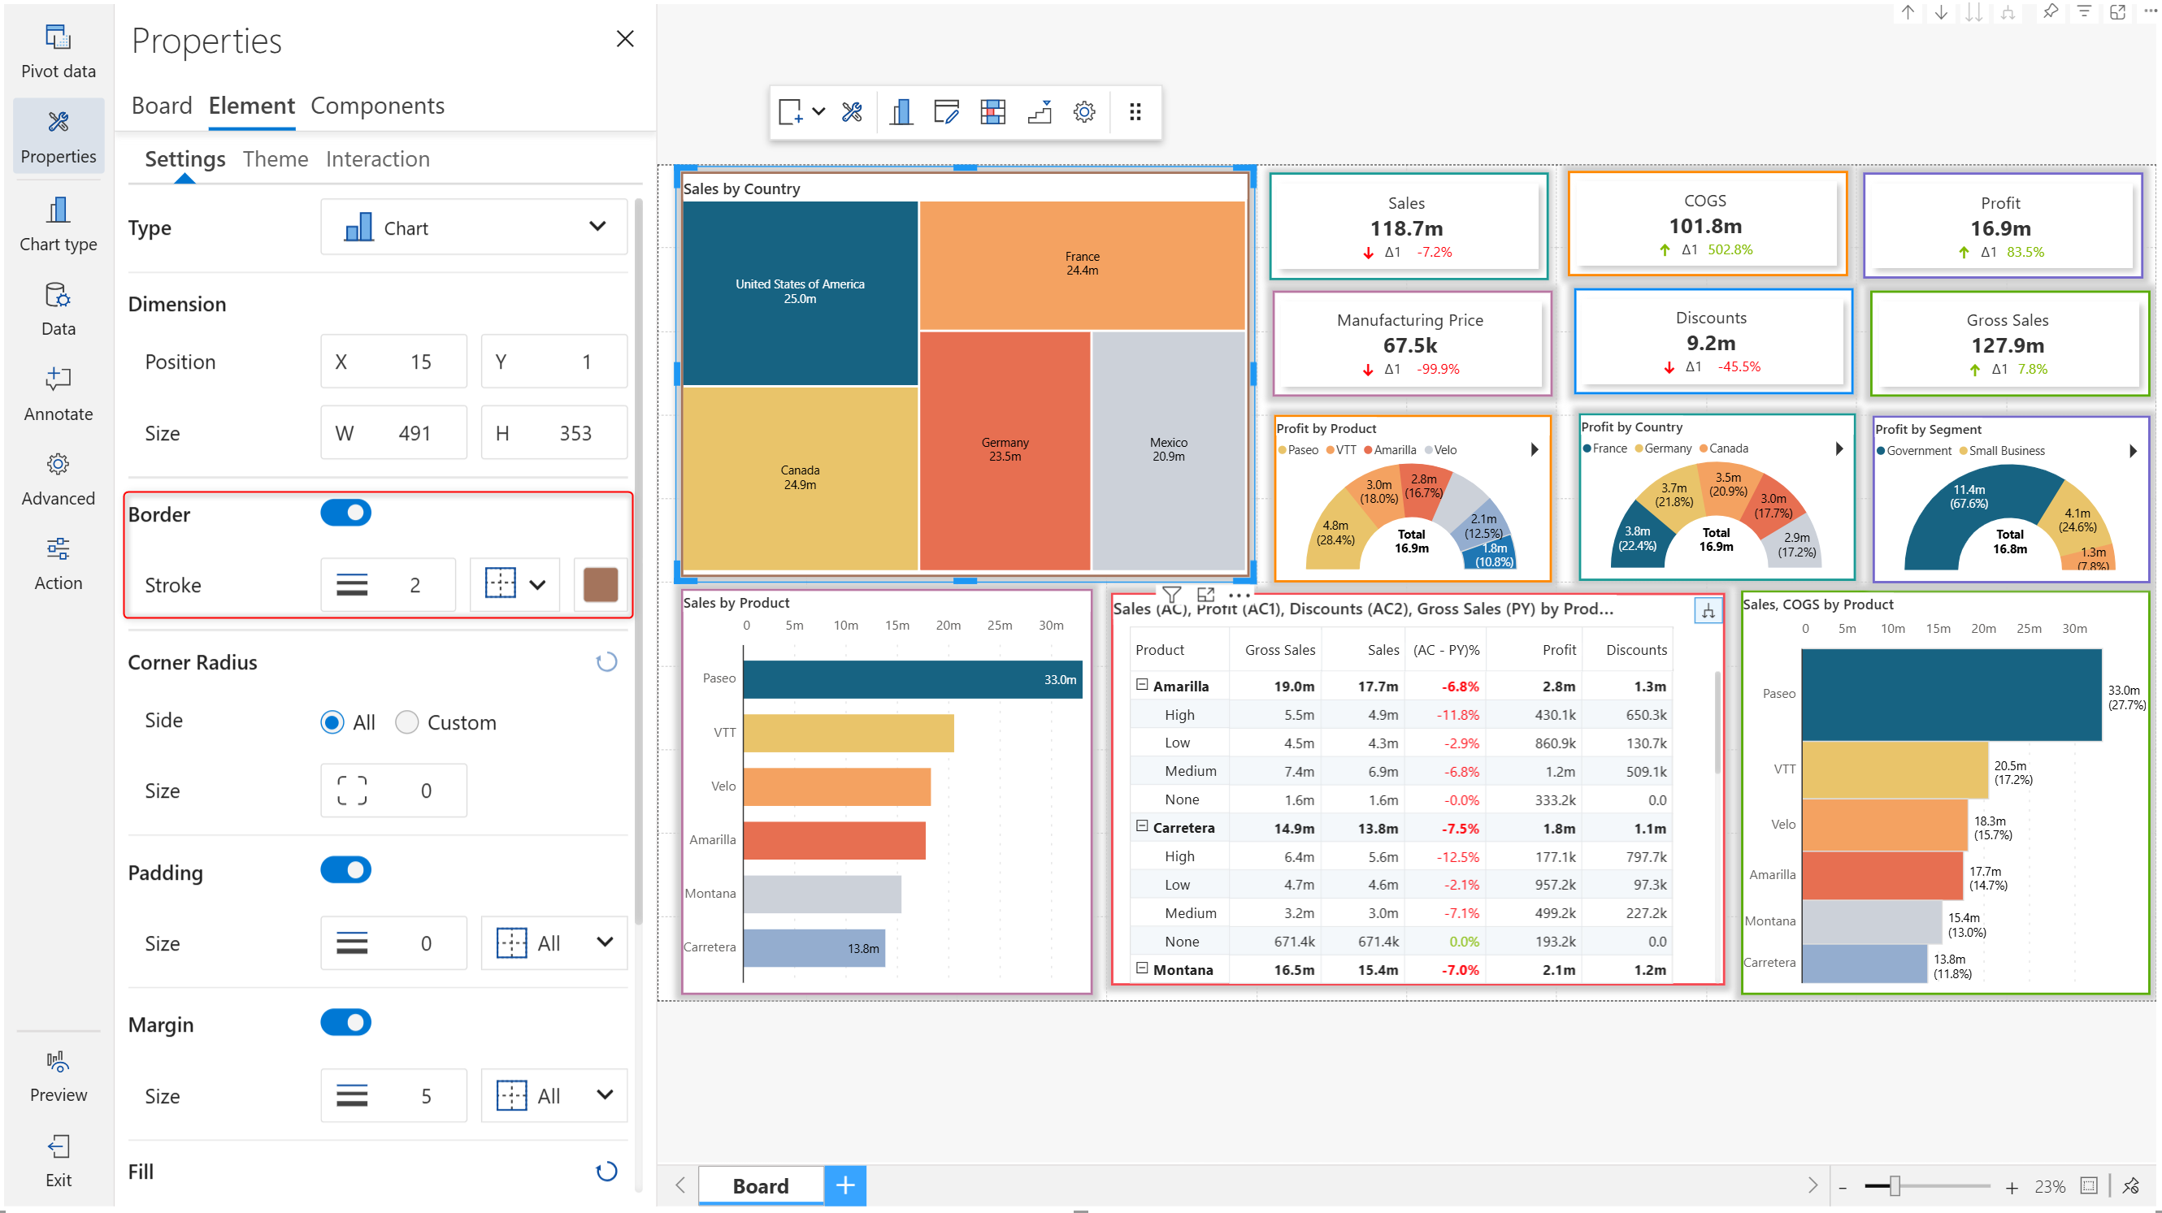This screenshot has width=2162, height=1213.
Task: Reset the Corner Radius settings
Action: pos(606,662)
